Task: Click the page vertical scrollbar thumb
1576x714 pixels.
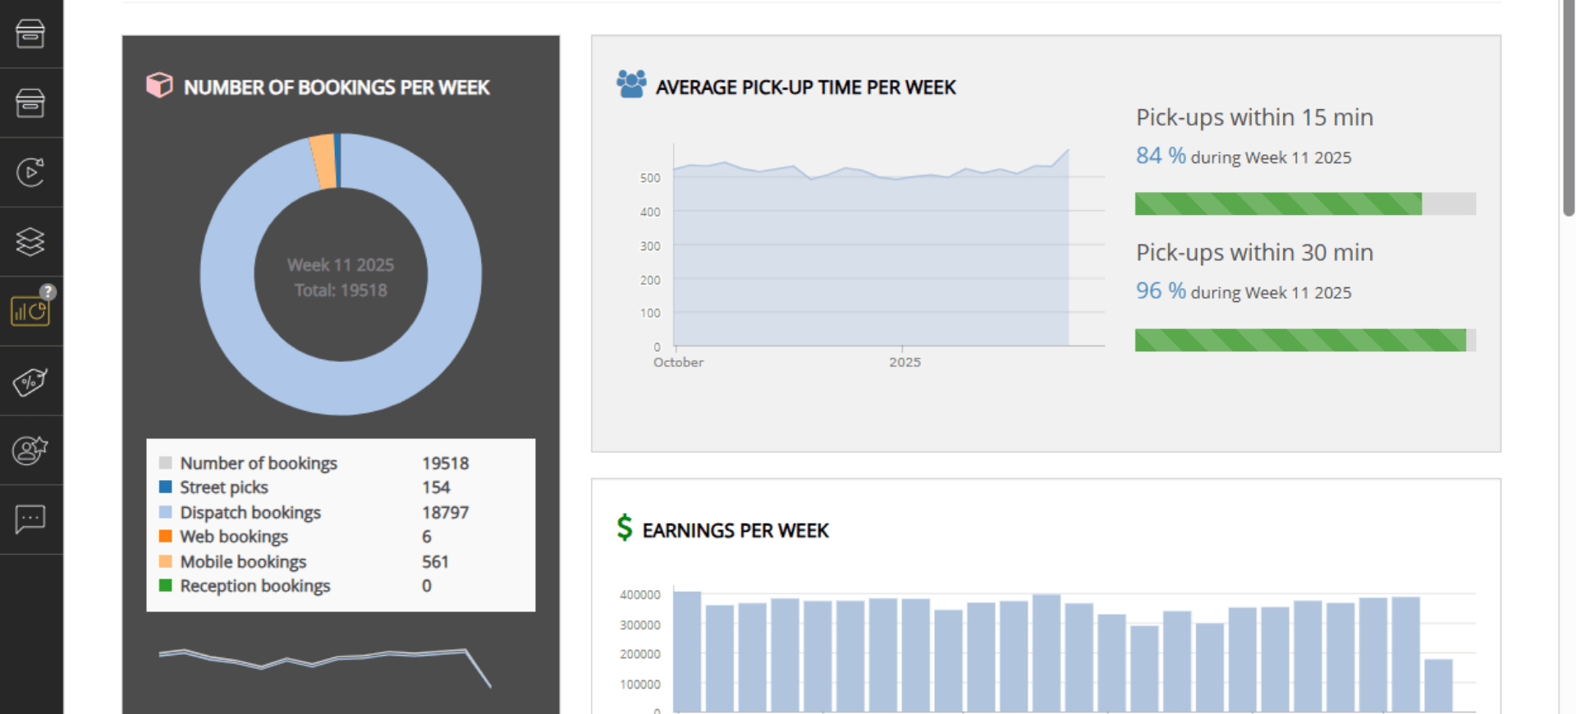Action: [1569, 107]
